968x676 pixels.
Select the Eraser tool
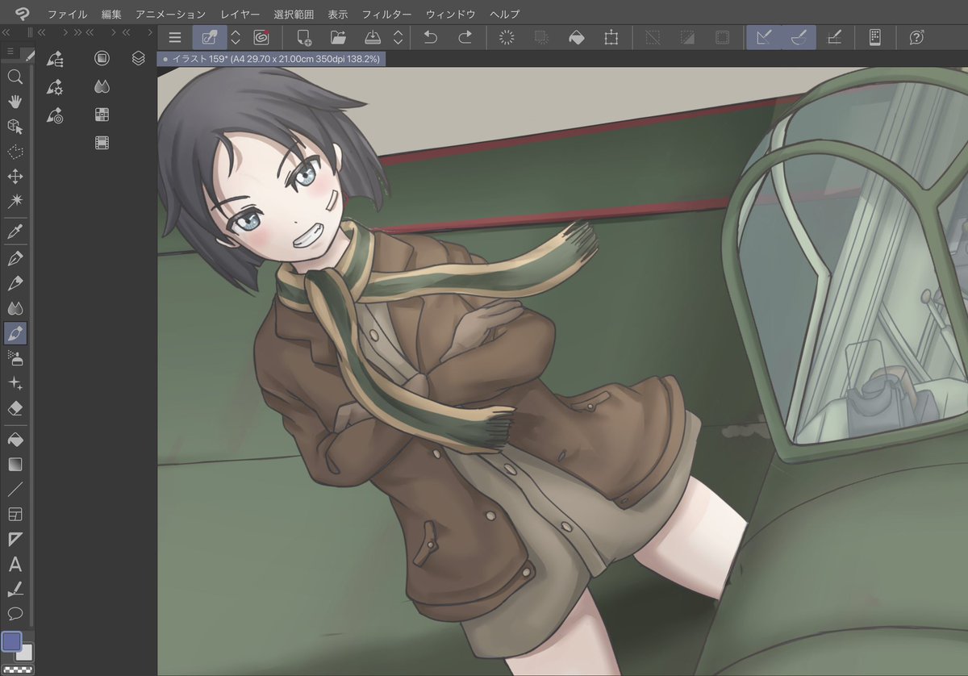(x=15, y=408)
